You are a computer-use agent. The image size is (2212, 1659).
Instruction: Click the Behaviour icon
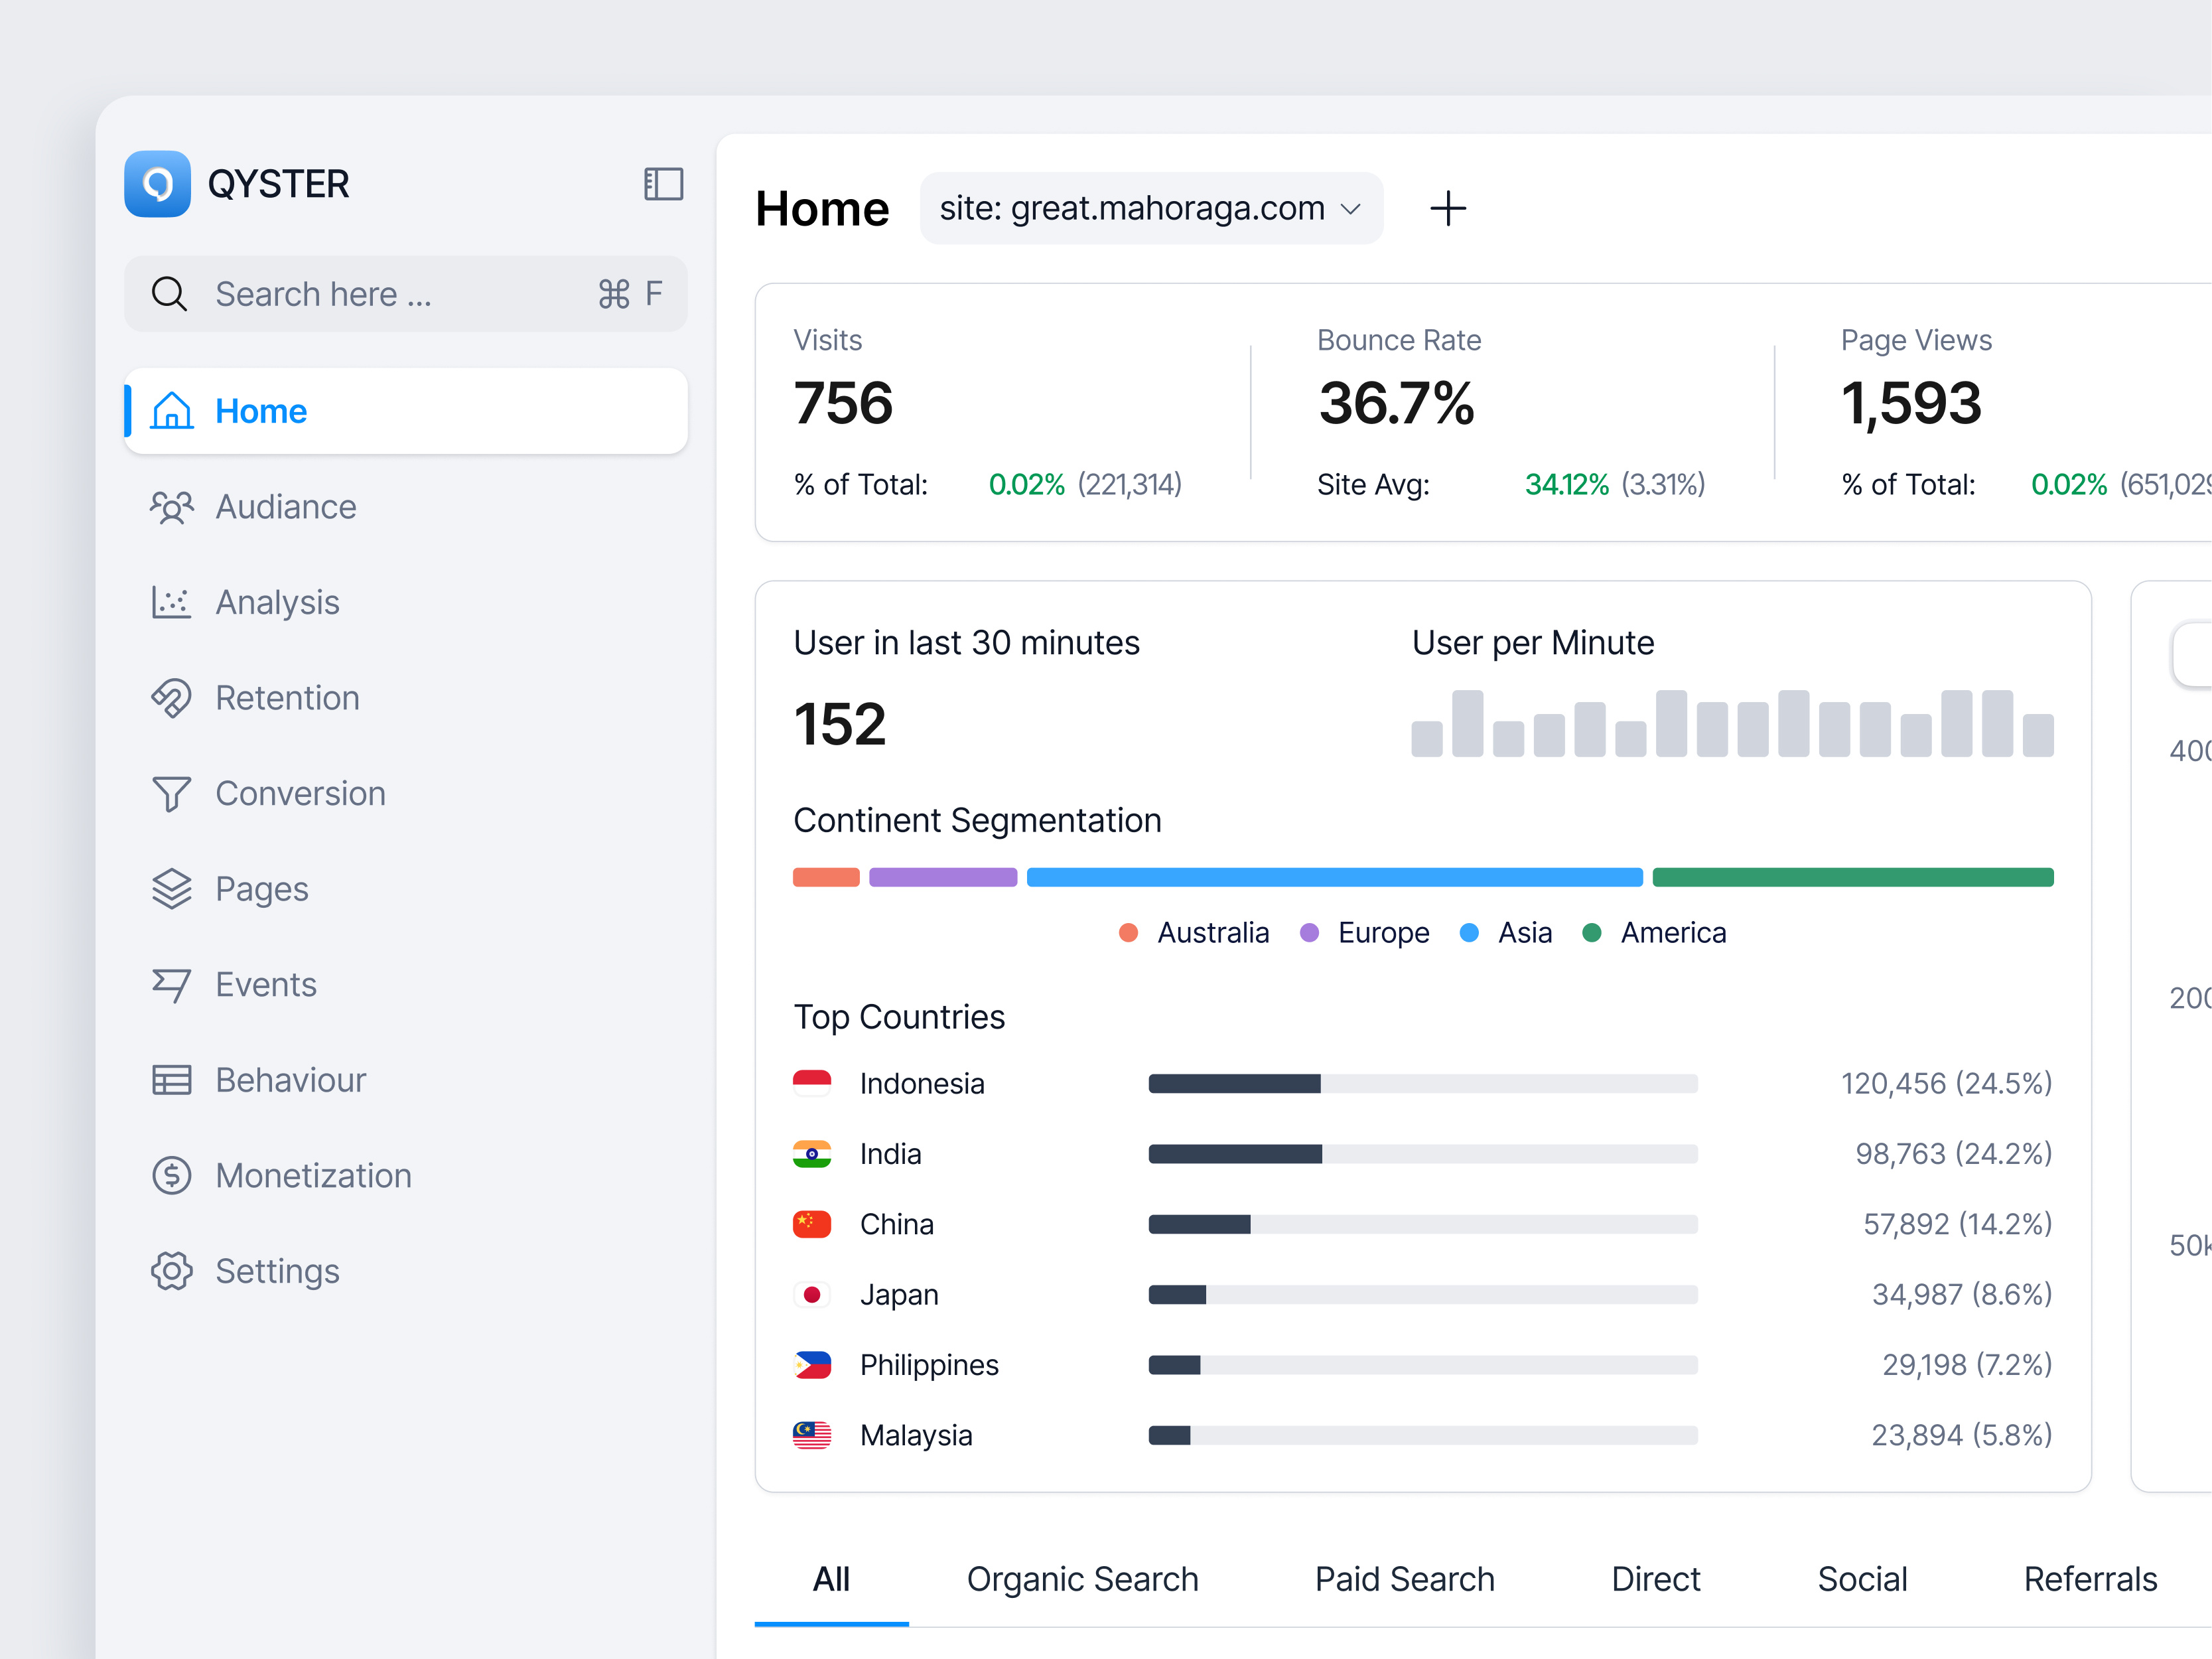(172, 1080)
